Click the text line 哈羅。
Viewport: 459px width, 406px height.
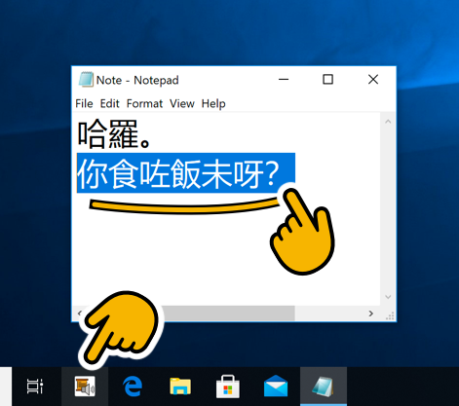pos(114,134)
